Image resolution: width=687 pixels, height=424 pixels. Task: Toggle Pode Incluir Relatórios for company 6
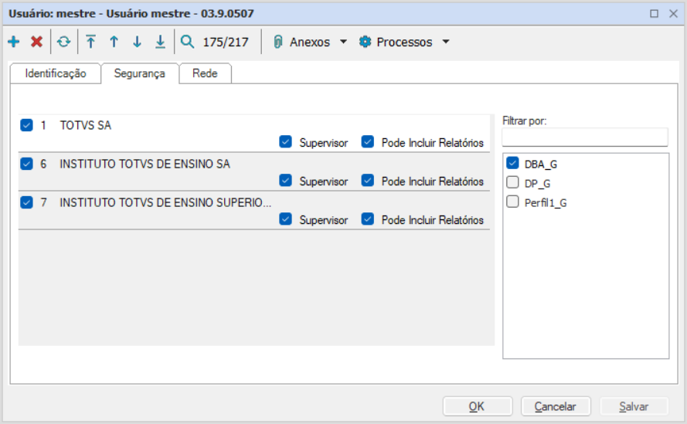[368, 181]
